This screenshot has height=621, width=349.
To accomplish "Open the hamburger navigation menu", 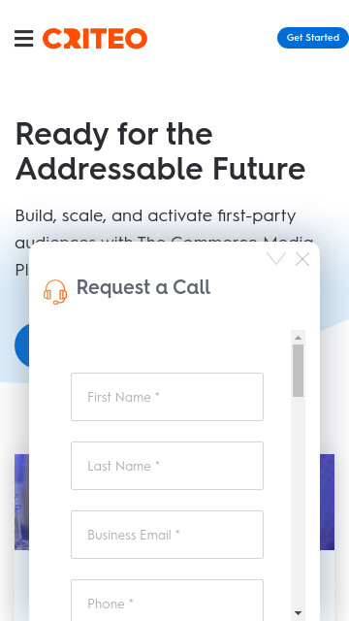I will (23, 39).
